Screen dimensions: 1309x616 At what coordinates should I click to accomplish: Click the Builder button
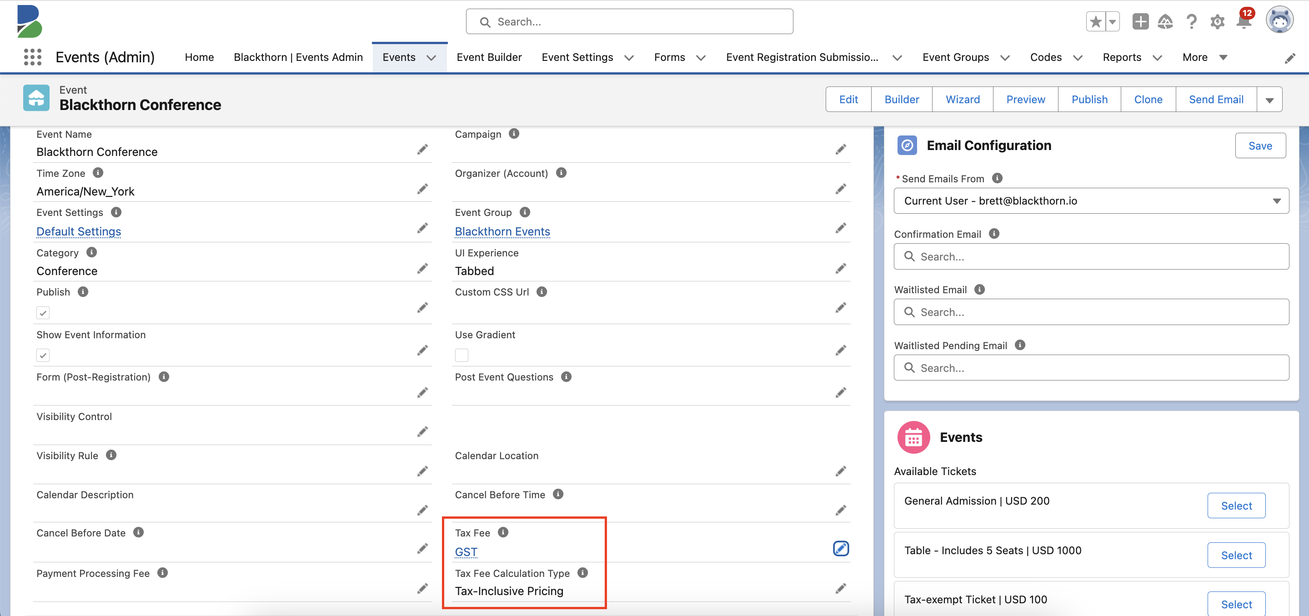[902, 100]
